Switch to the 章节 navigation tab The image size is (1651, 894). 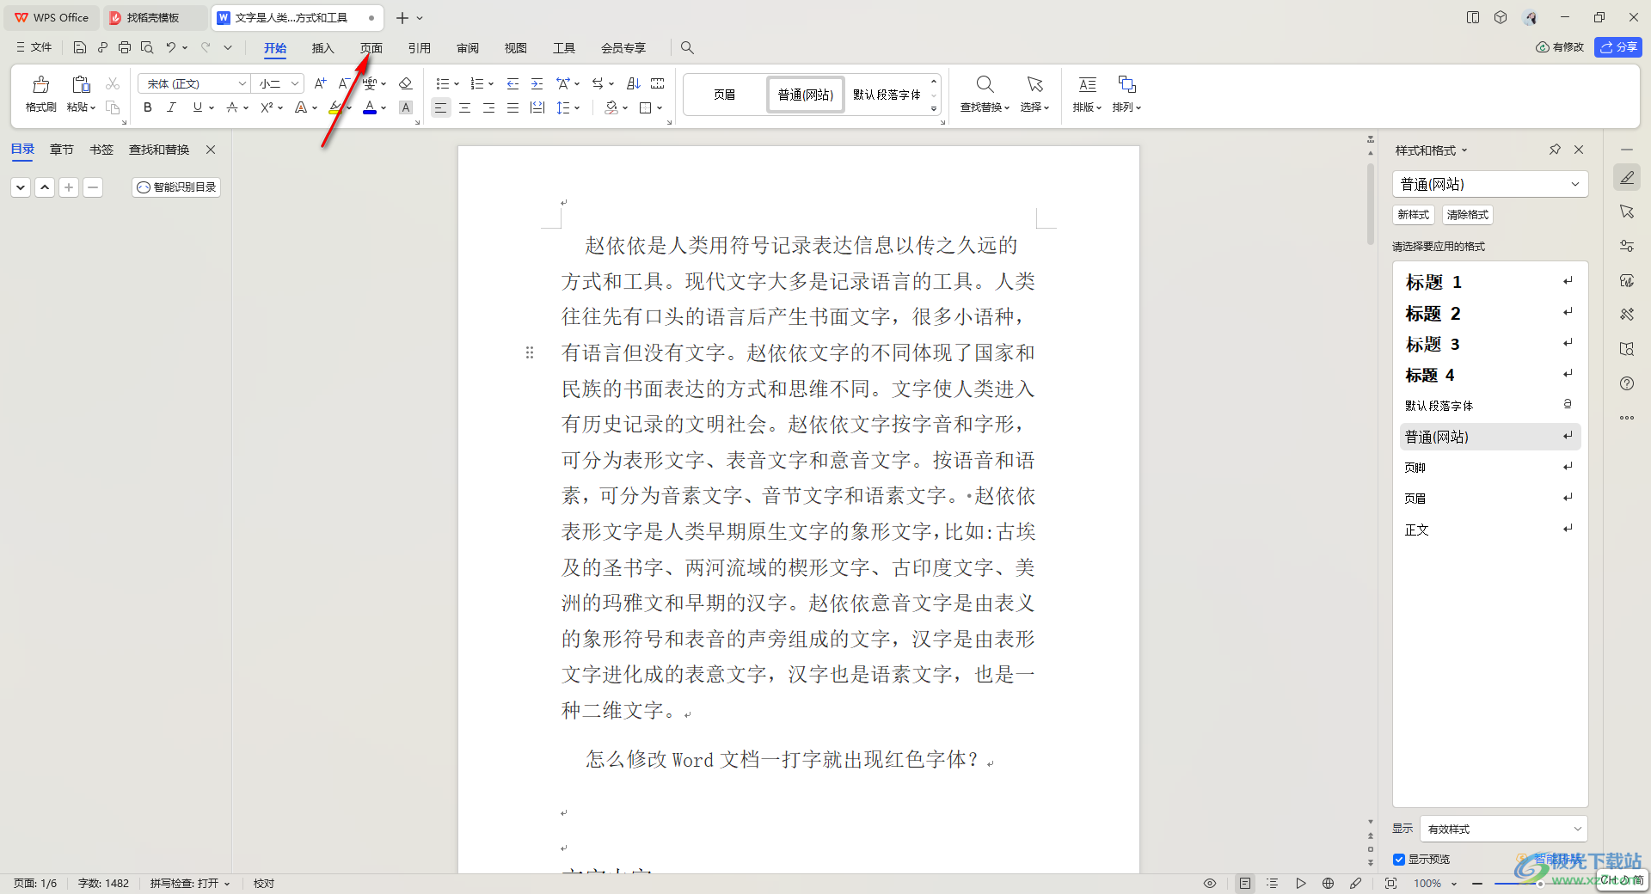click(x=62, y=150)
